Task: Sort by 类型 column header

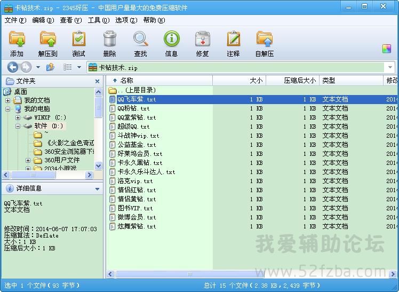Action: coord(351,81)
